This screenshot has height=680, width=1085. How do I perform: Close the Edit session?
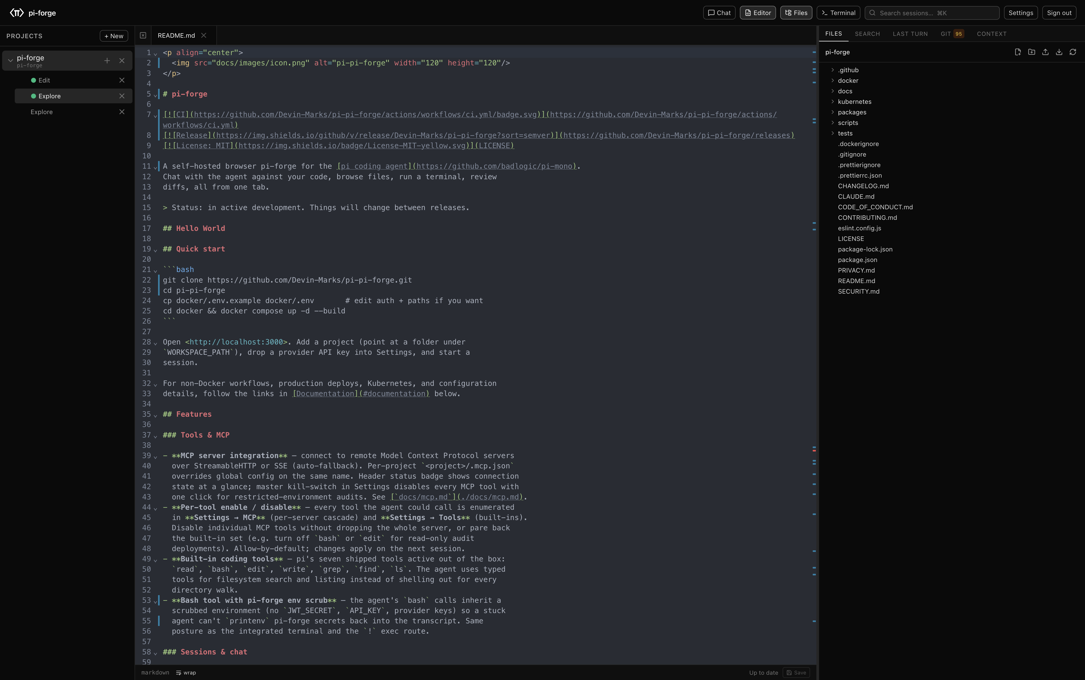pos(122,80)
